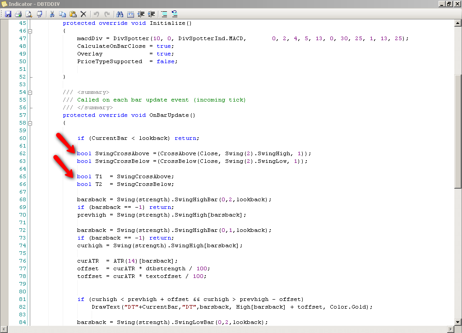Click the vertical scrollbar up arrow
This screenshot has height=333, width=462.
point(457,23)
